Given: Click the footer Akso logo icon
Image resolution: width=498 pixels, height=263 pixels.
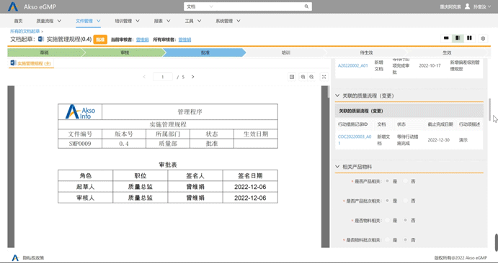Looking at the screenshot, I should pyautogui.click(x=15, y=258).
